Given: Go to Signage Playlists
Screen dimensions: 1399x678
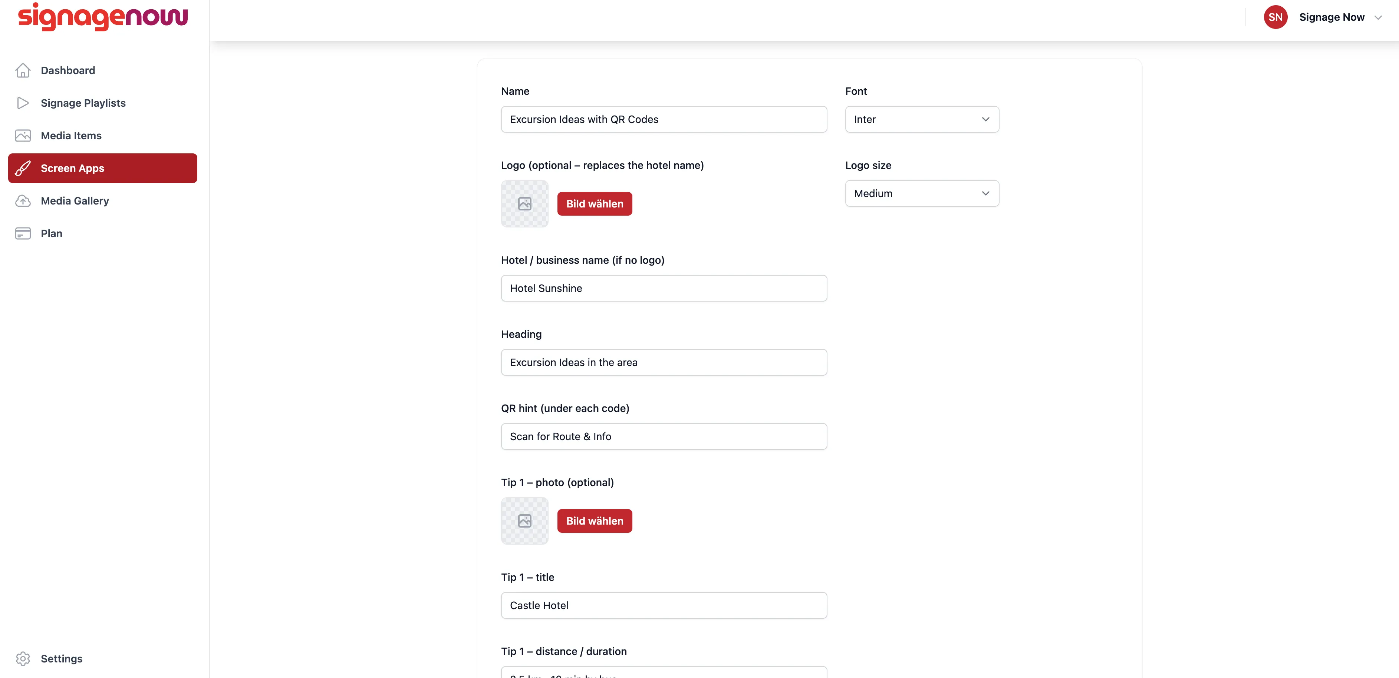Looking at the screenshot, I should (103, 103).
